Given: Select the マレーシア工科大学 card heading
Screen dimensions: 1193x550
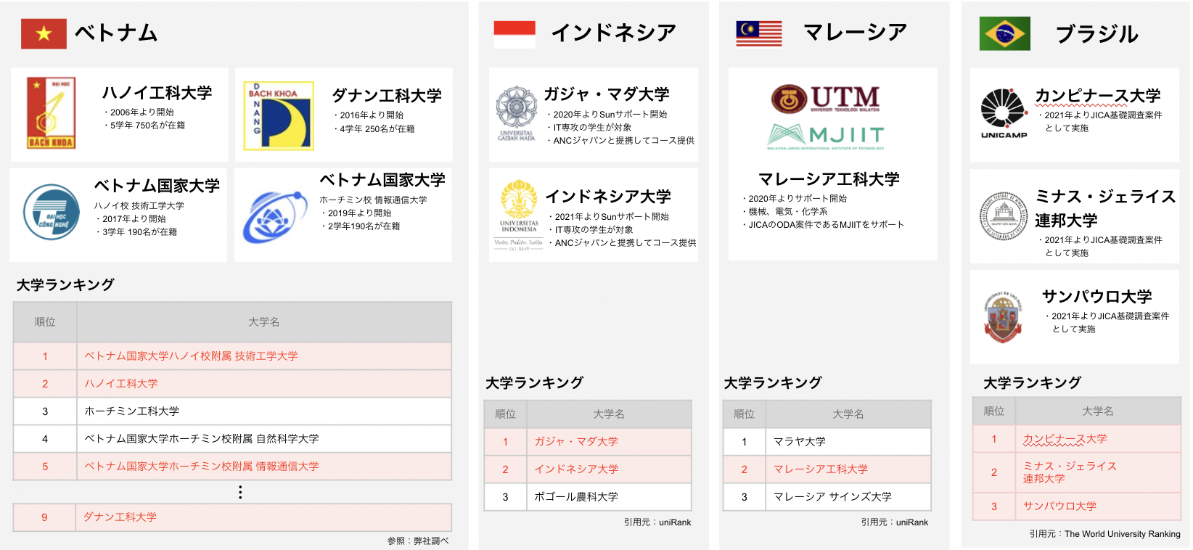Looking at the screenshot, I should point(829,179).
